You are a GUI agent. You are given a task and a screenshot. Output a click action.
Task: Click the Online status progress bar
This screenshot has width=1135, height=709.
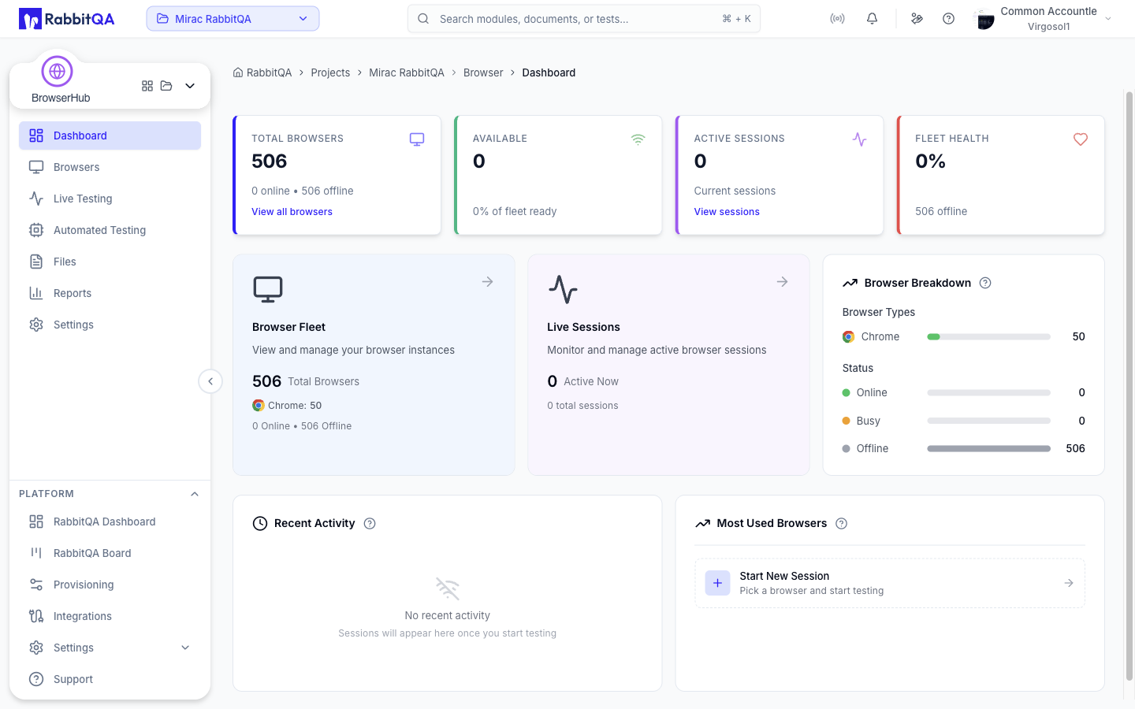pyautogui.click(x=988, y=392)
